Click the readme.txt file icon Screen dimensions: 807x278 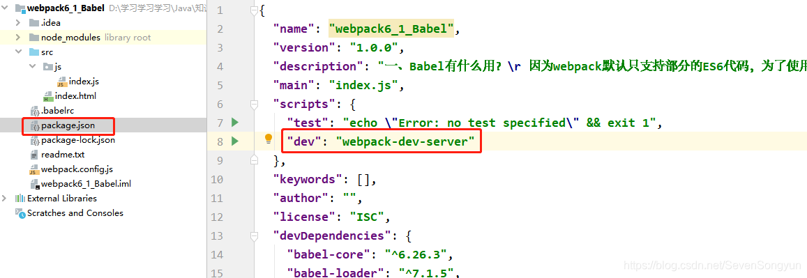(35, 155)
